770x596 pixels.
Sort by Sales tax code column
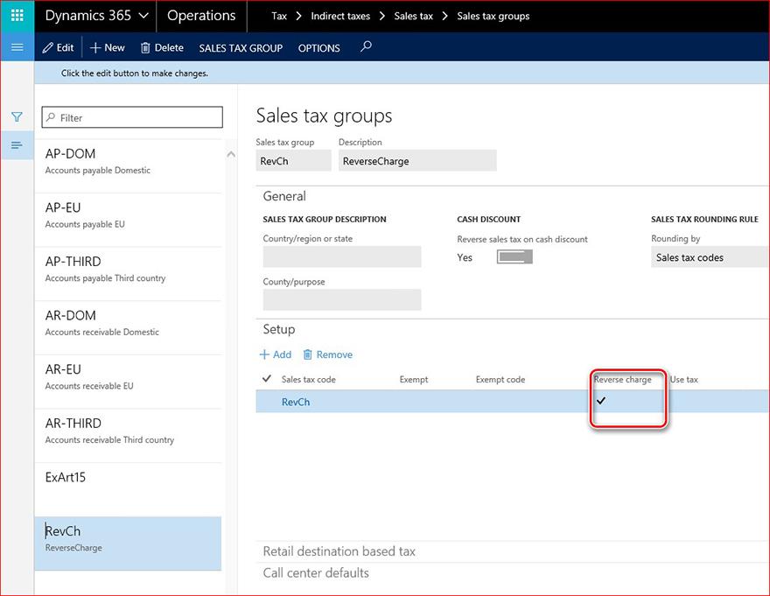[x=308, y=379]
